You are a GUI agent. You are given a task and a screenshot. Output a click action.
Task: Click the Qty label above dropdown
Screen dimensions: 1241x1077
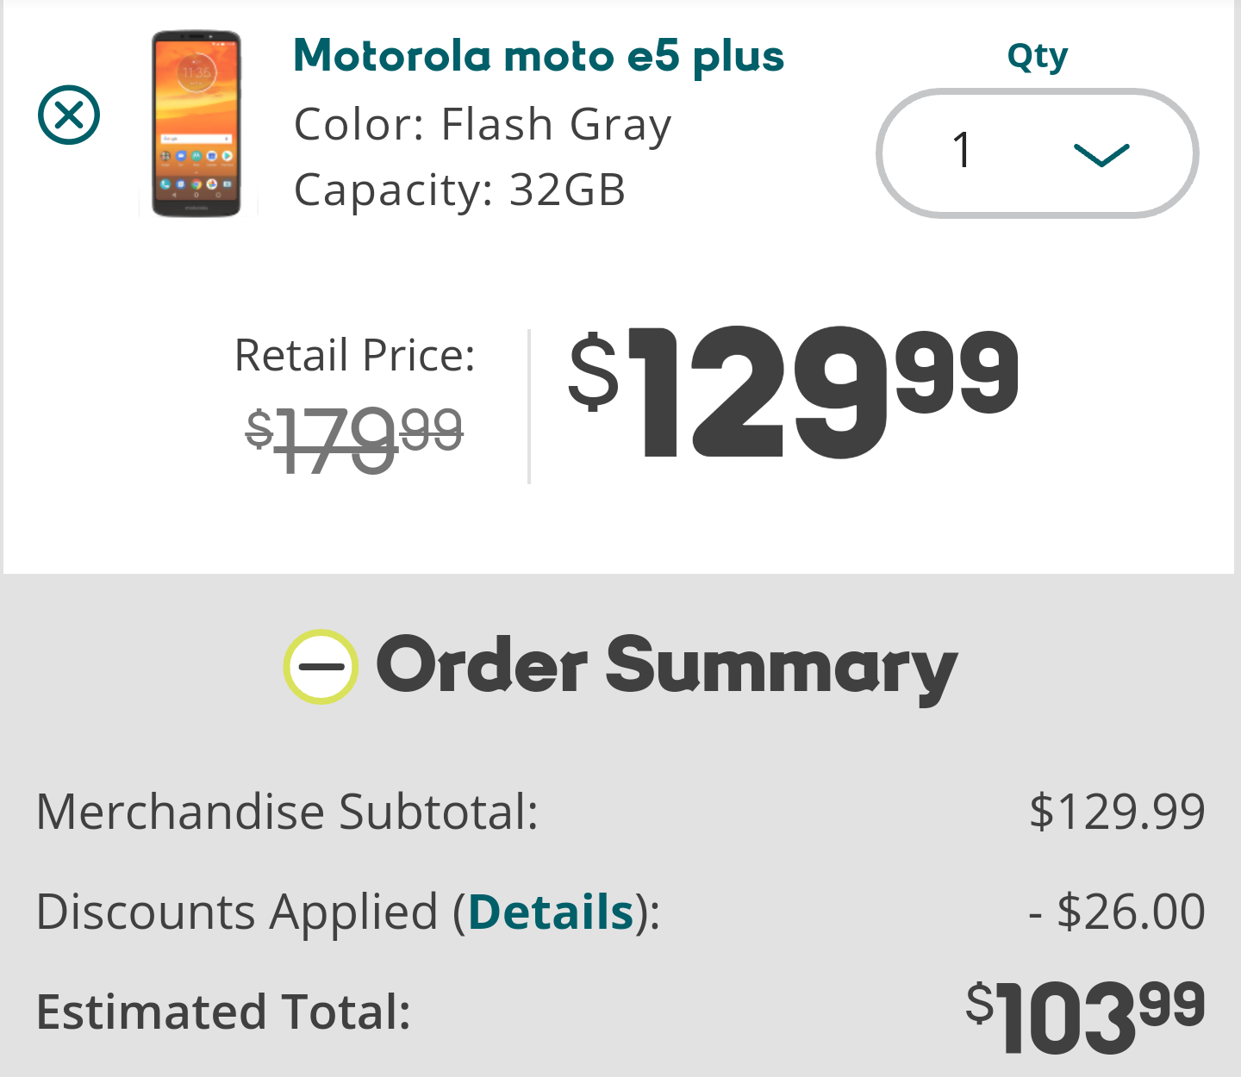(1038, 57)
